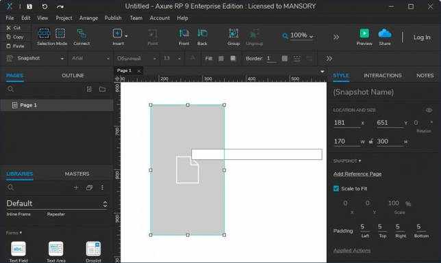Click the Save icon in title bar
The height and width of the screenshot is (263, 441).
(29, 6)
